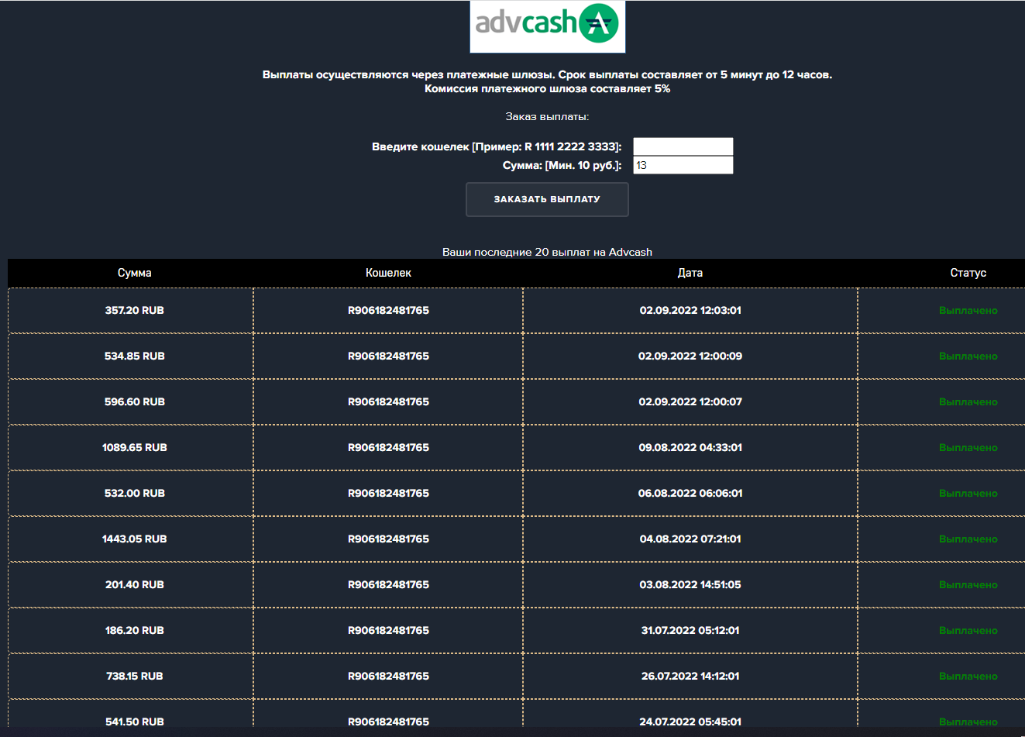
Task: Click the wallet number in the 534.85 RUB row
Action: click(388, 356)
